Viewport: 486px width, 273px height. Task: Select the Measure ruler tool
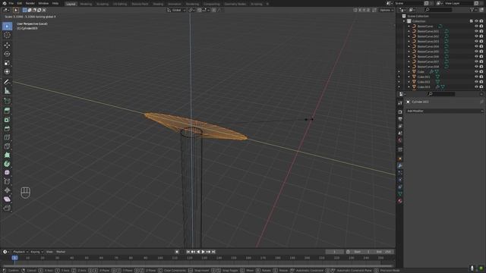[7, 91]
